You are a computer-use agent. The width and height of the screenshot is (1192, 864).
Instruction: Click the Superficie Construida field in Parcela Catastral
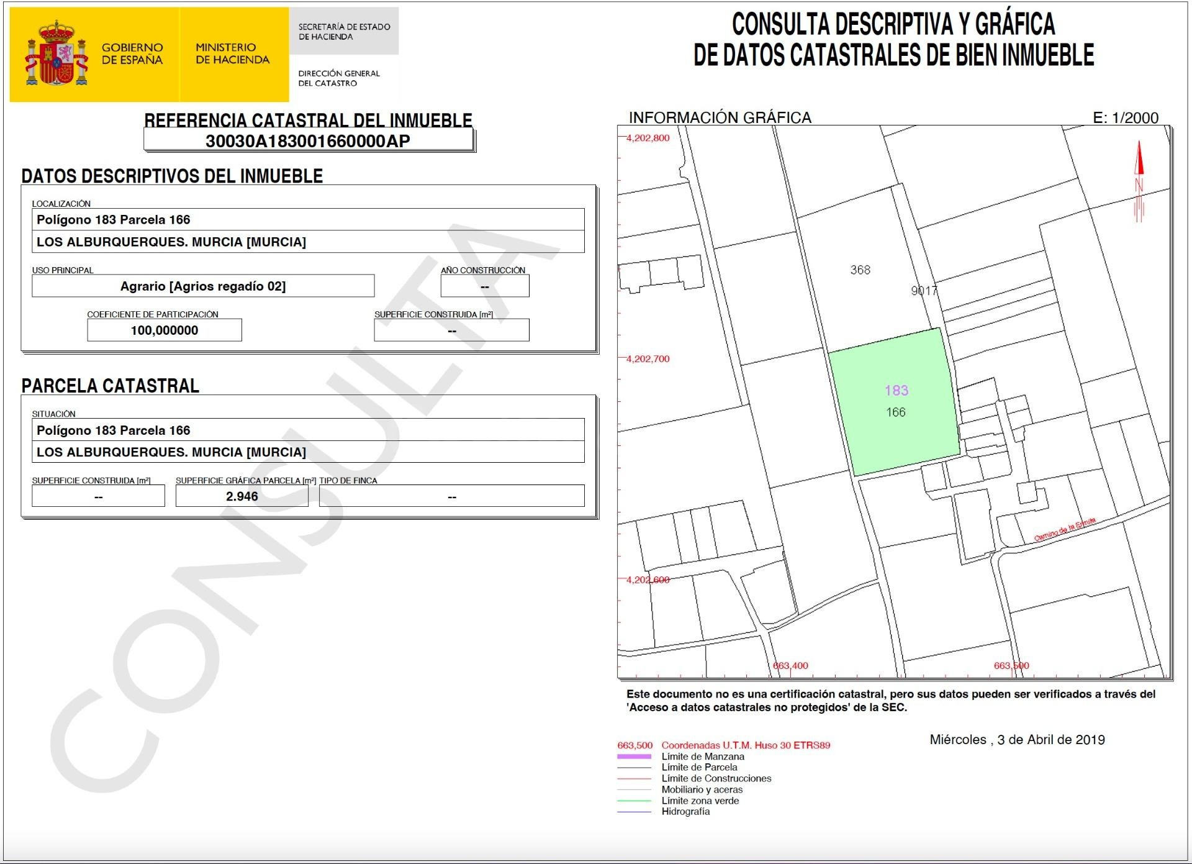[x=98, y=496]
